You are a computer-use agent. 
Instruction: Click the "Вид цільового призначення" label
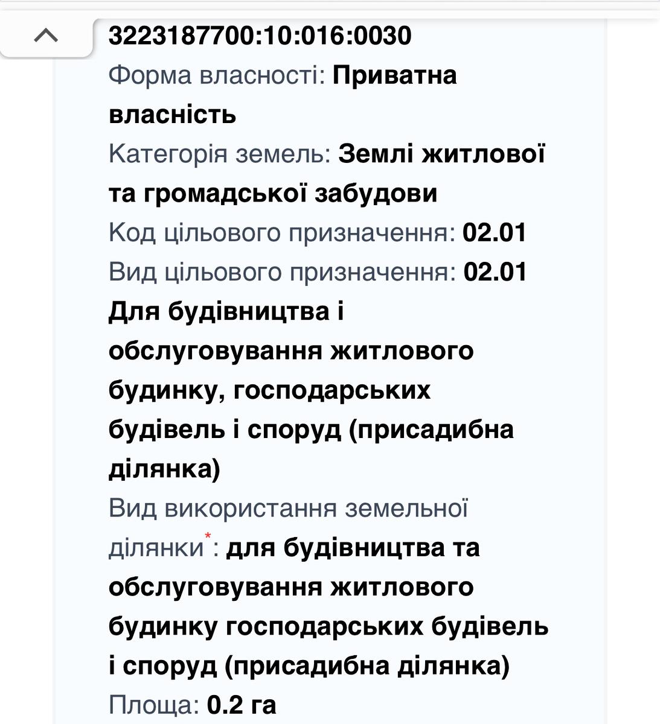coord(282,272)
